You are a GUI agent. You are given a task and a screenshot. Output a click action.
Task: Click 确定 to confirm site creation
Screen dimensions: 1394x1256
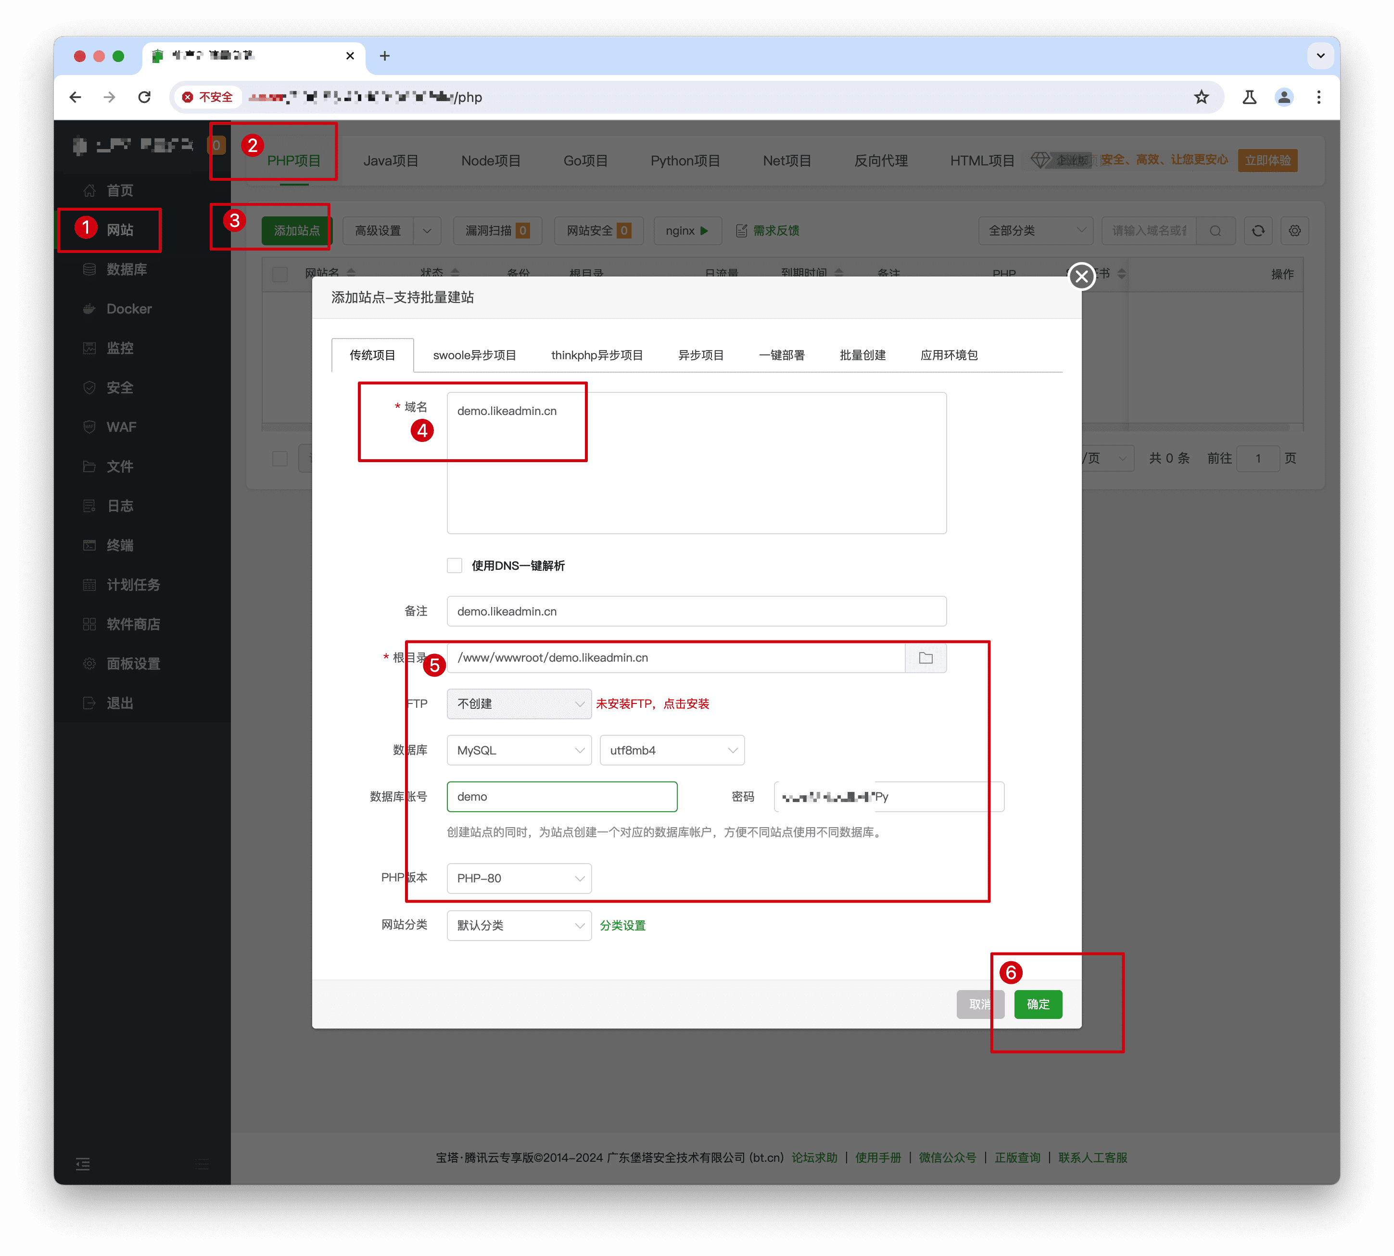[x=1038, y=1004]
